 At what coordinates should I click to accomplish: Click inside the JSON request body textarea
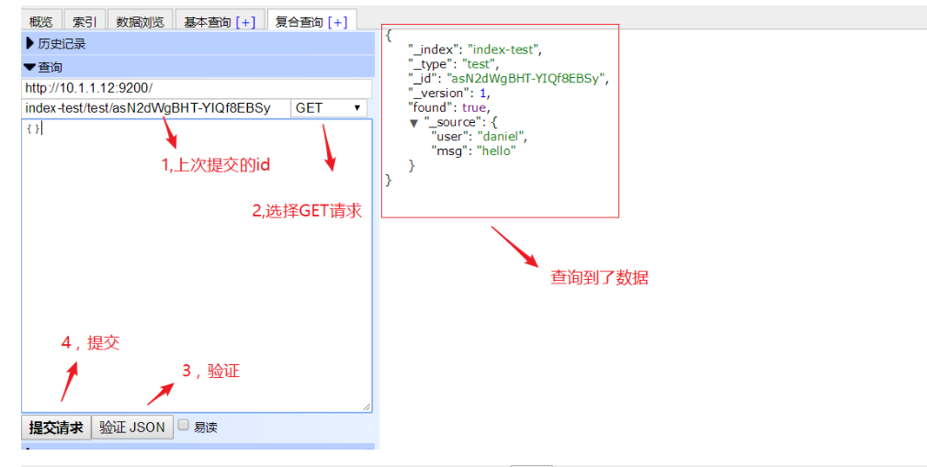point(197,266)
